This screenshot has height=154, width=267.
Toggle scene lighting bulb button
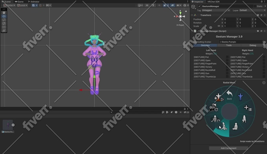tap(153, 5)
